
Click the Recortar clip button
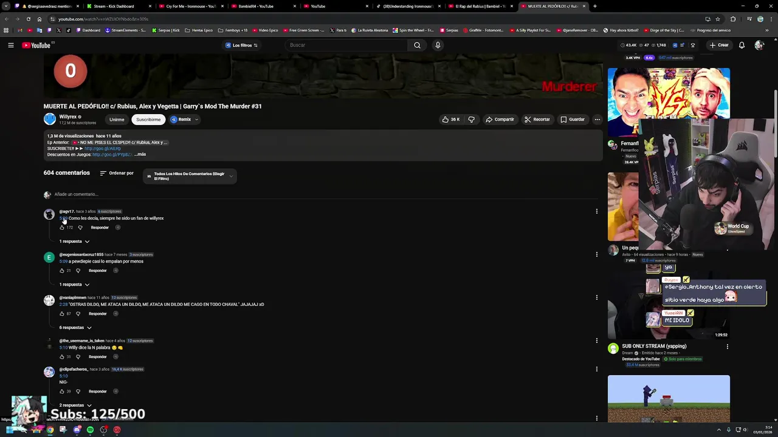(x=537, y=120)
